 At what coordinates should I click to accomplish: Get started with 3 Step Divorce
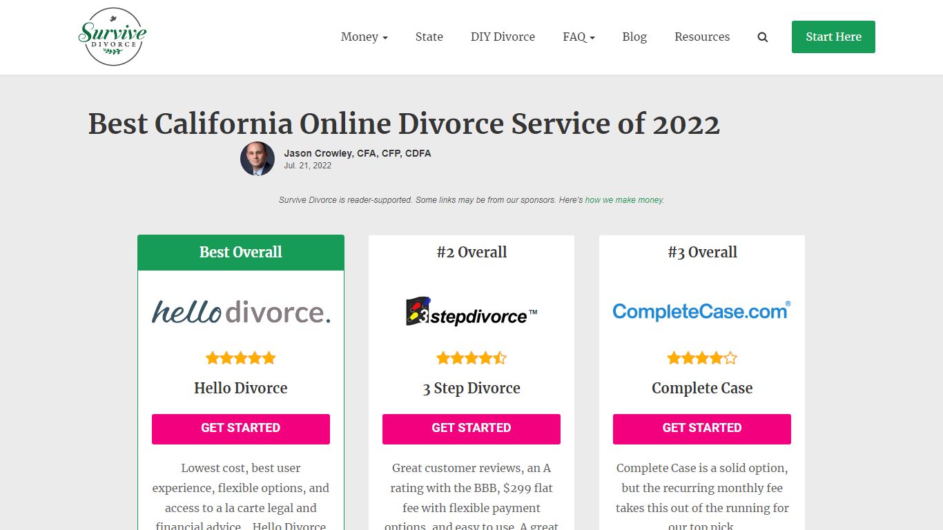click(x=471, y=429)
